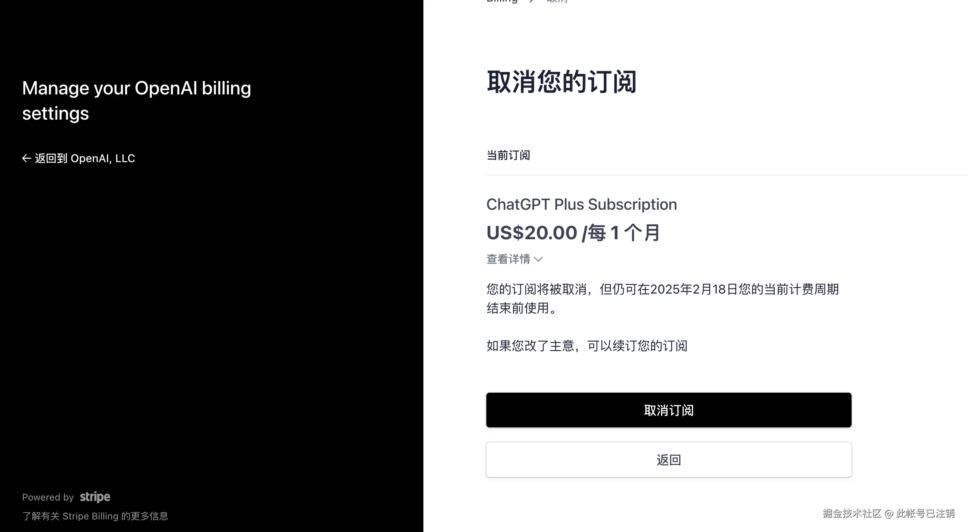This screenshot has width=968, height=532.
Task: Click the 取消您的订阅 page heading
Action: click(x=562, y=82)
